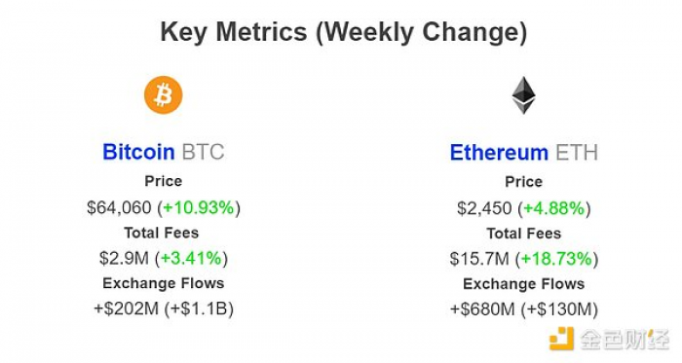Click Ethereum total fees $15.7M value

(x=479, y=259)
